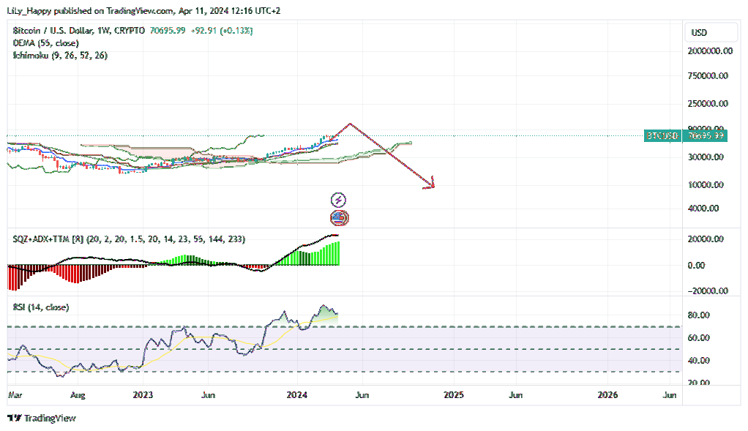
Task: Click the 4000.00 price axis label
Action: (703, 209)
